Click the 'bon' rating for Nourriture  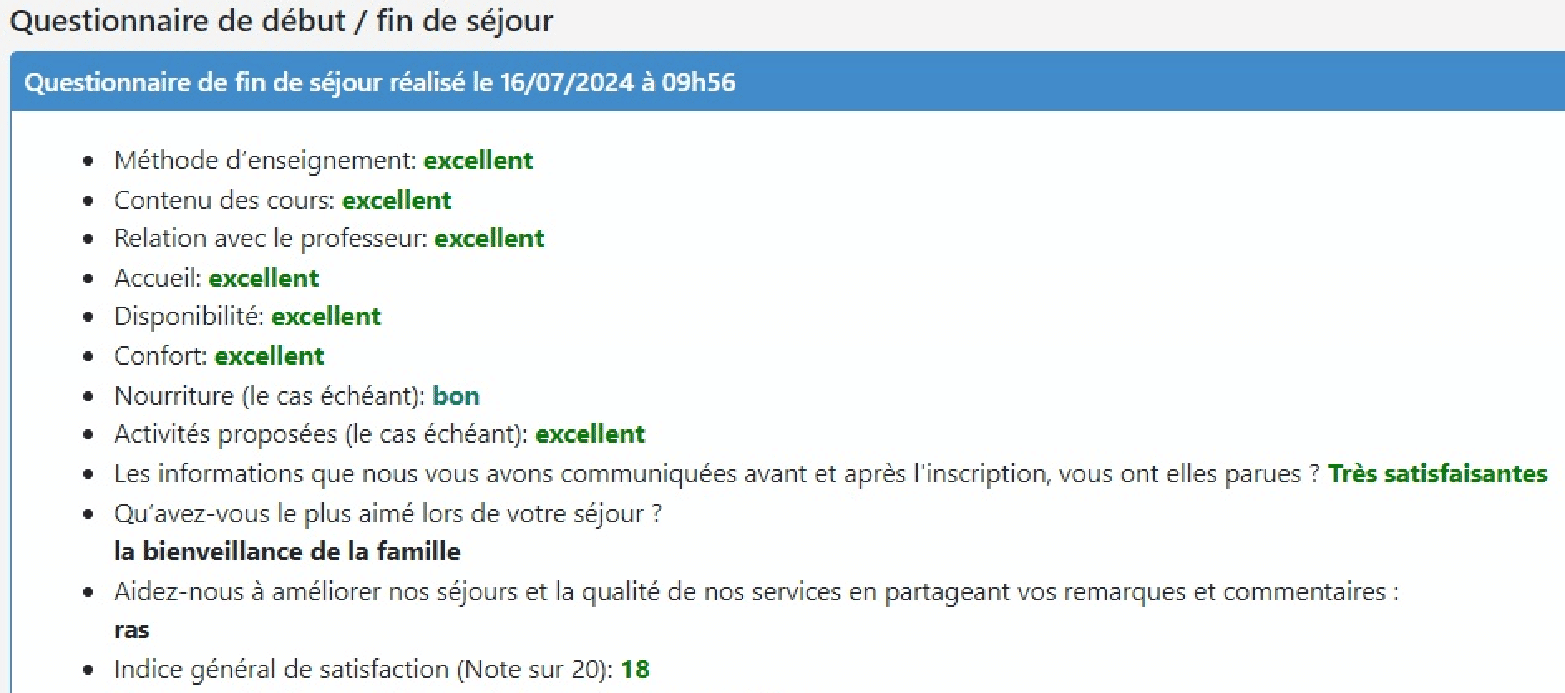pyautogui.click(x=456, y=395)
